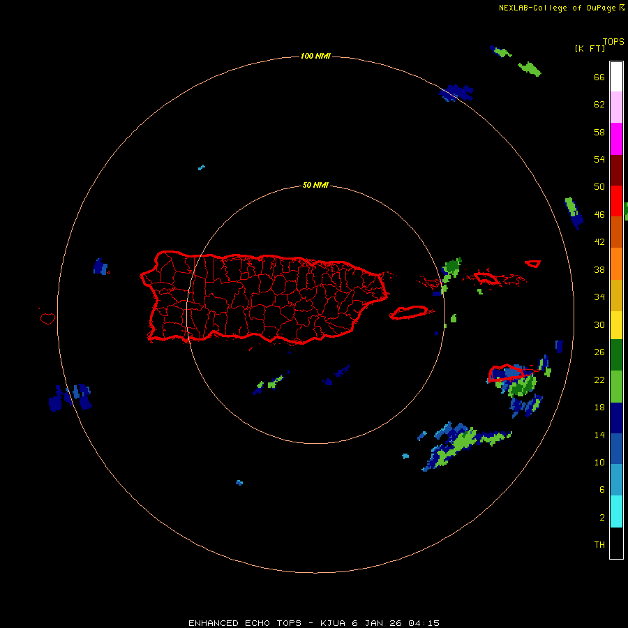Image resolution: width=628 pixels, height=628 pixels.
Task: Click the legend value "22"
Action: pos(599,380)
